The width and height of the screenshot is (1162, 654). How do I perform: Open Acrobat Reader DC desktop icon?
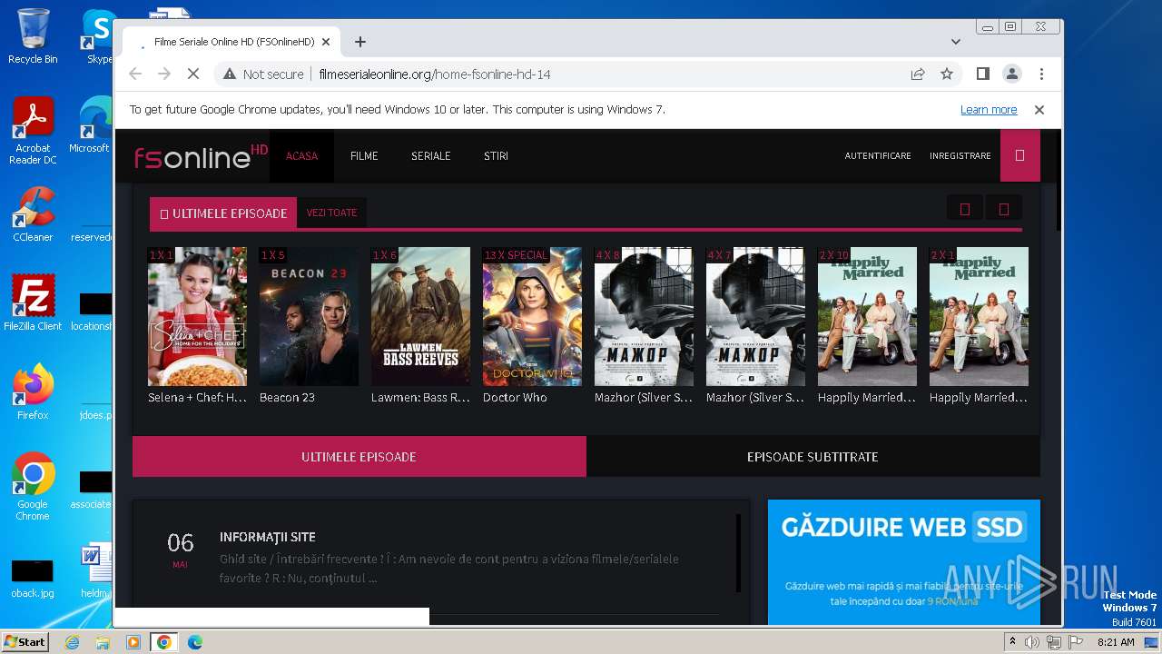click(33, 132)
